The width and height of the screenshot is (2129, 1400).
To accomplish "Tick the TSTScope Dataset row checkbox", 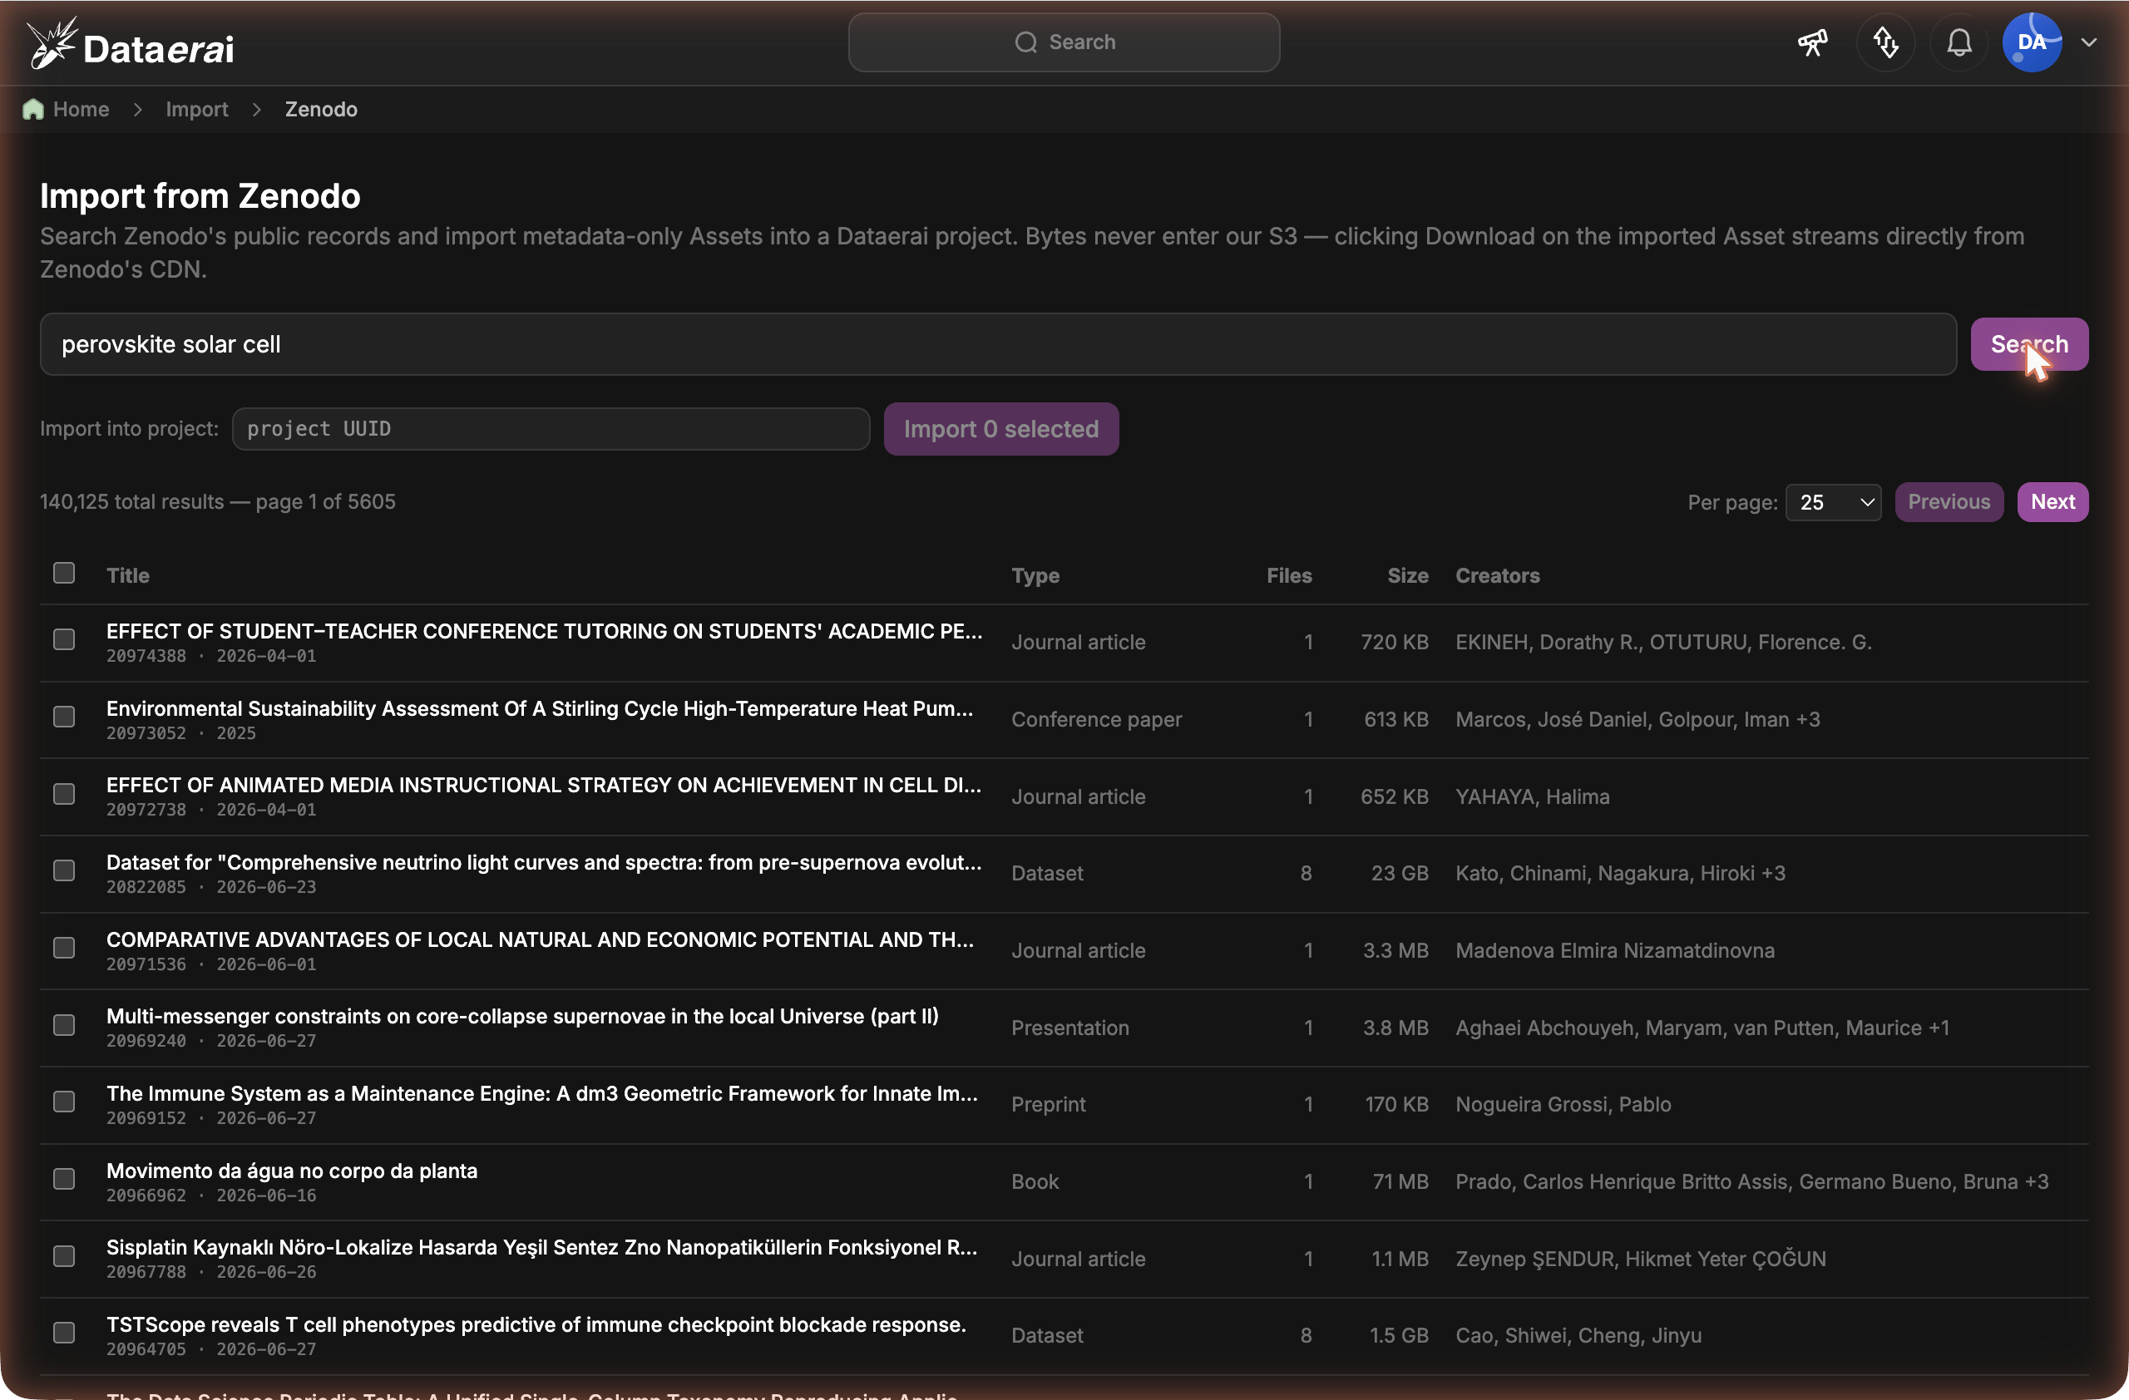I will [63, 1333].
